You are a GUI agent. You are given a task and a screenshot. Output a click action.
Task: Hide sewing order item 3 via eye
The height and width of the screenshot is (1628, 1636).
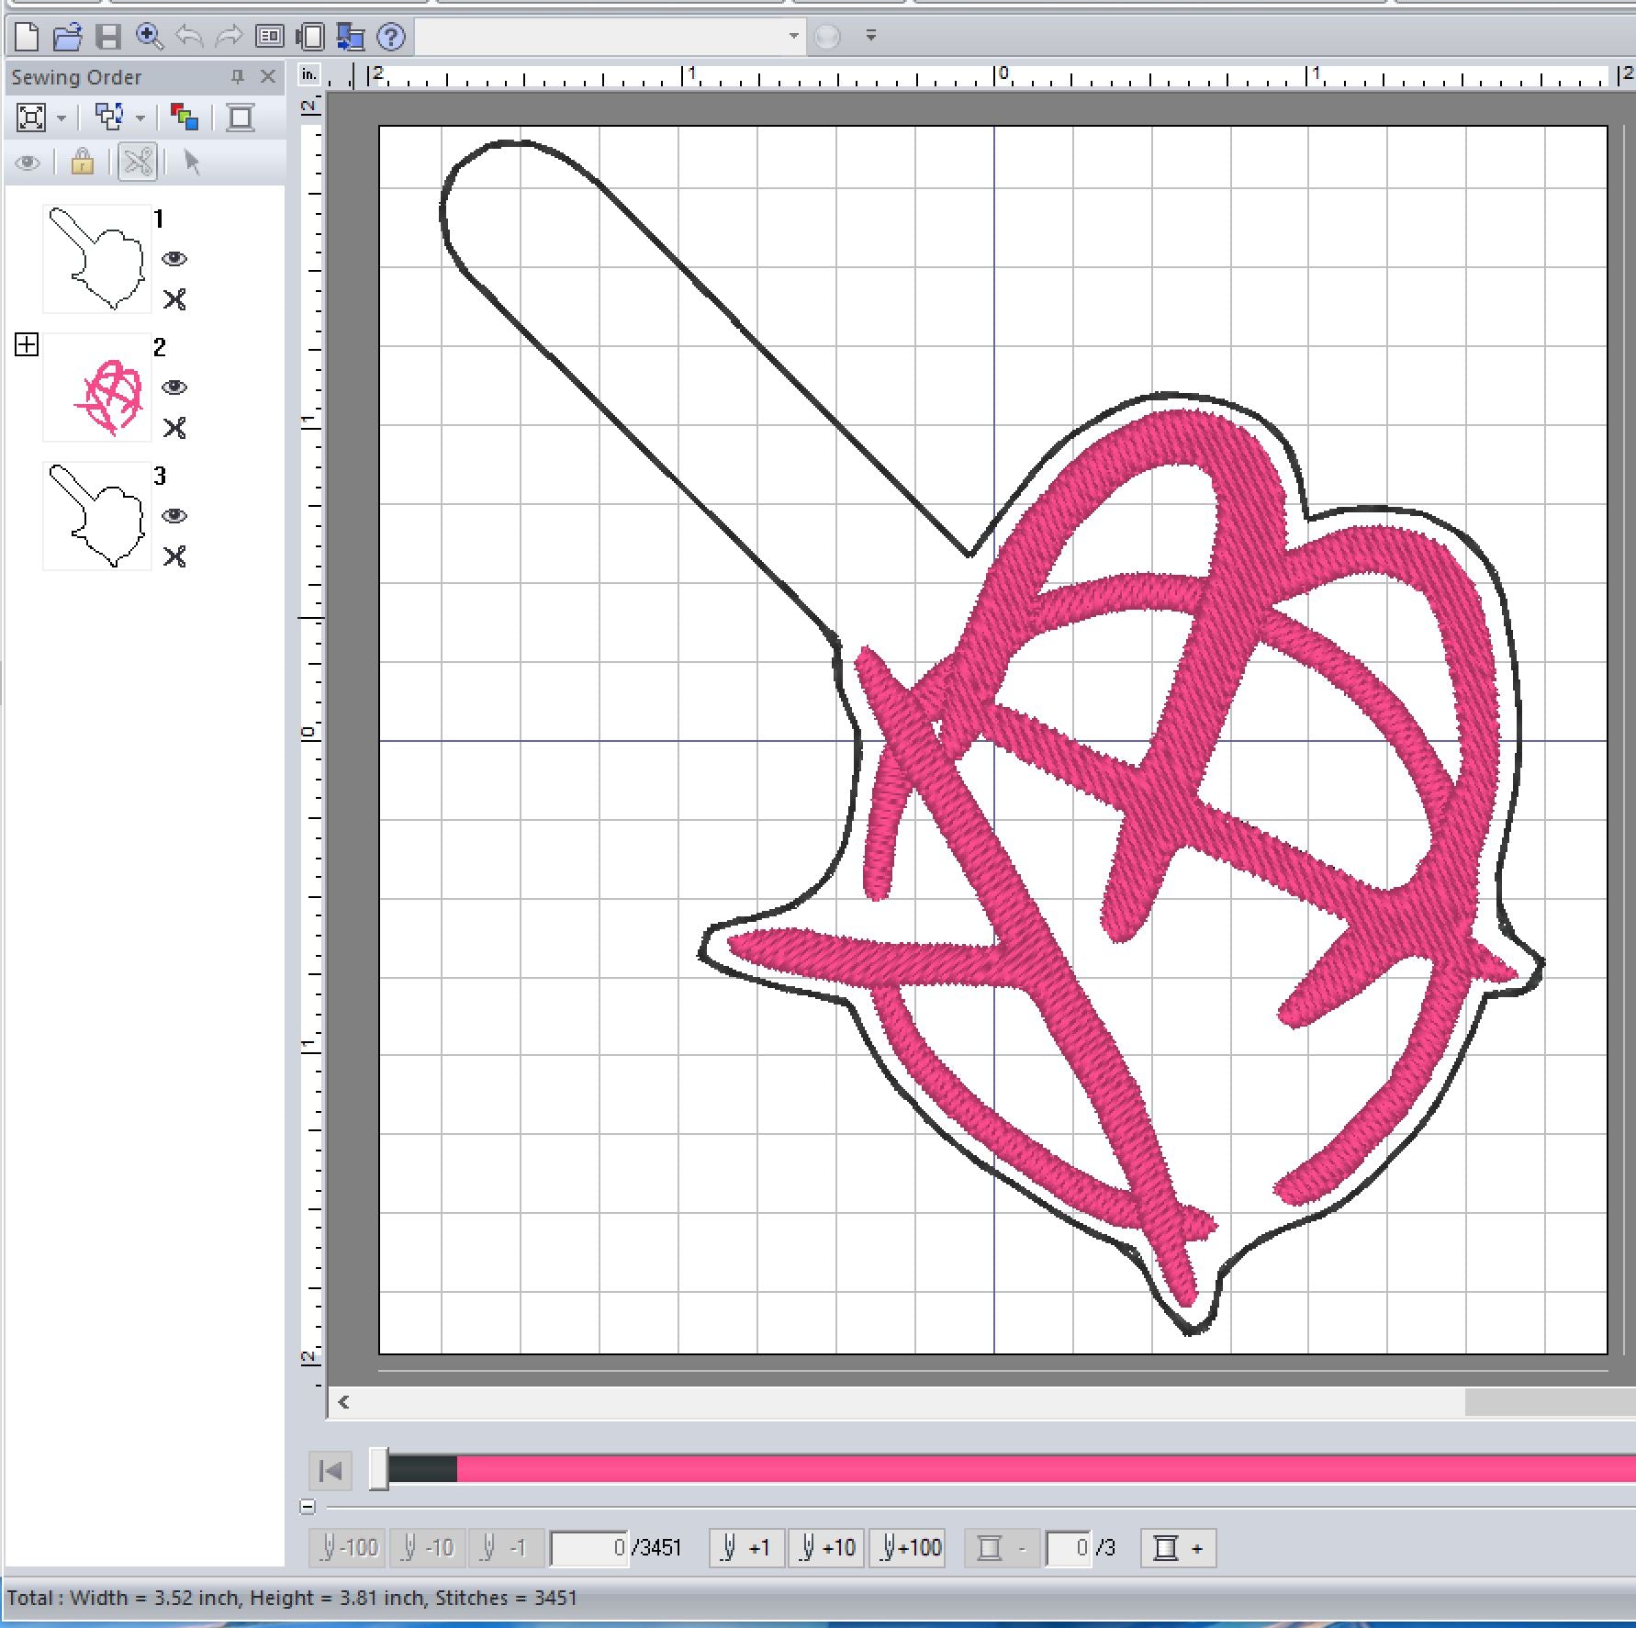(174, 516)
